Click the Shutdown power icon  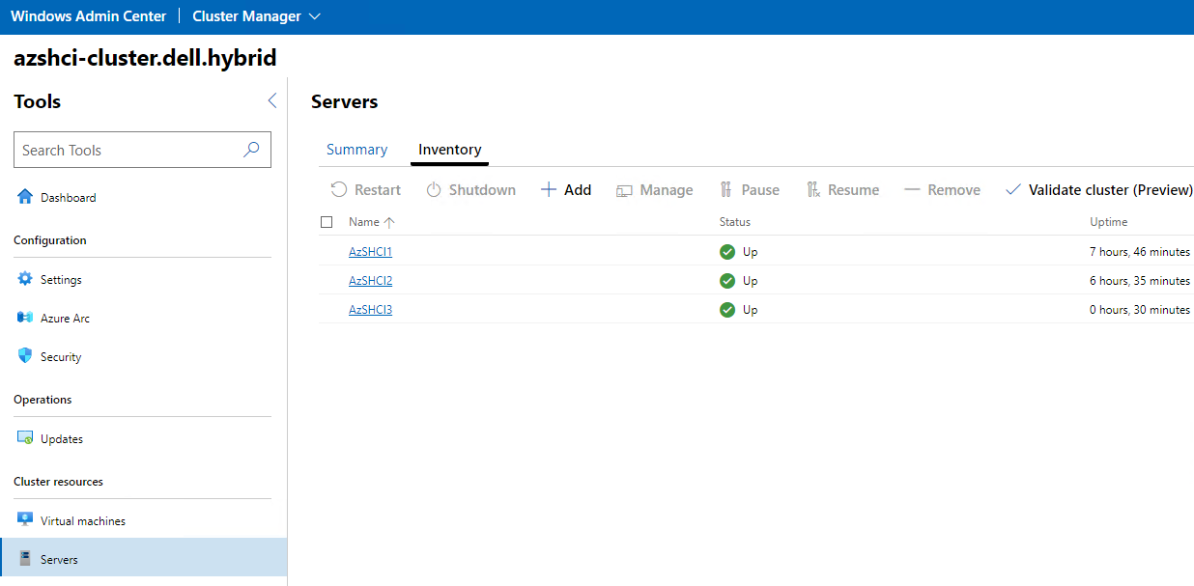[x=434, y=190]
